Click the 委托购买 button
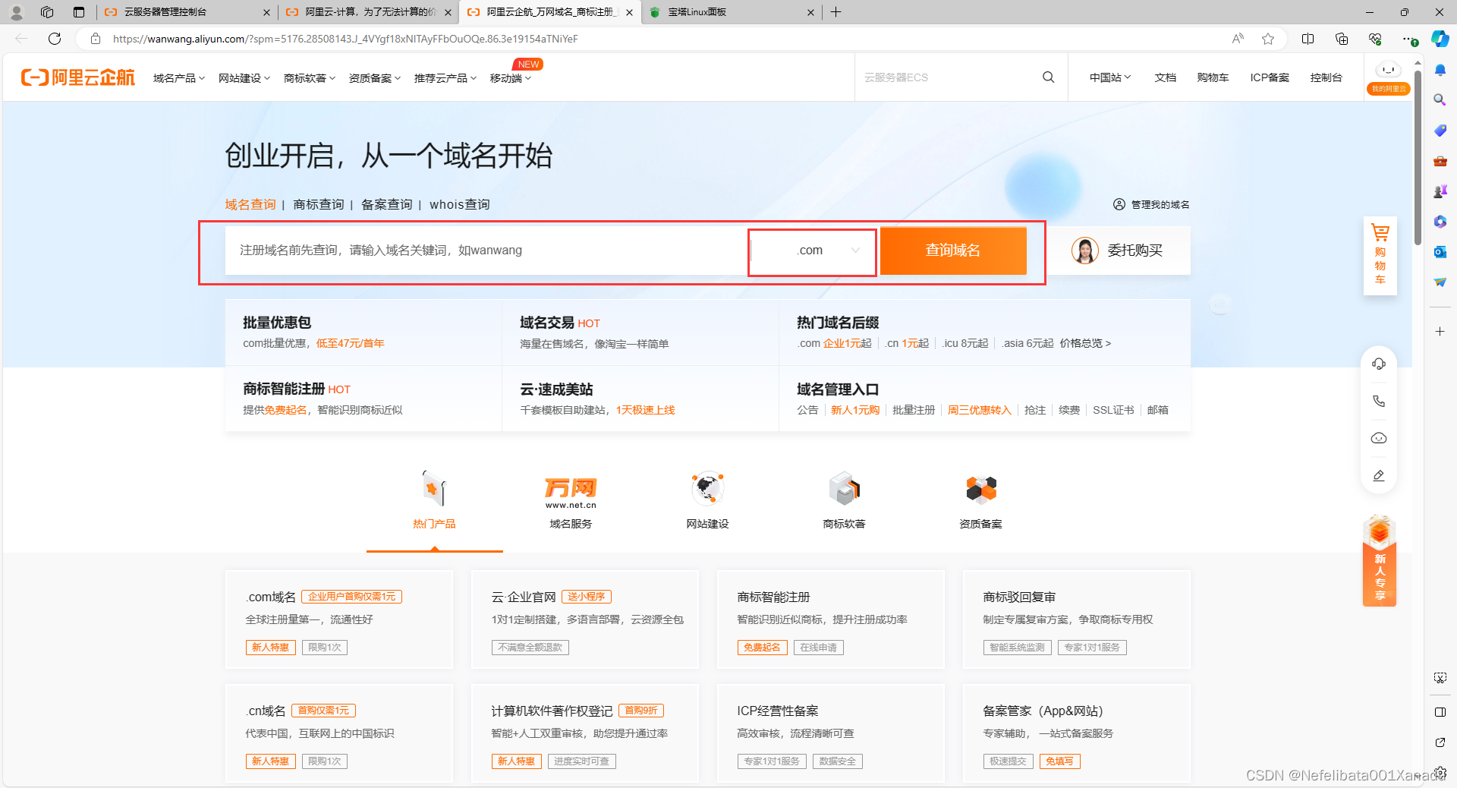Image resolution: width=1457 pixels, height=788 pixels. click(1119, 251)
